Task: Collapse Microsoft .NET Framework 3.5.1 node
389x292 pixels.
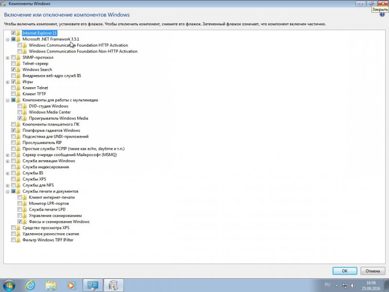Action: point(7,39)
